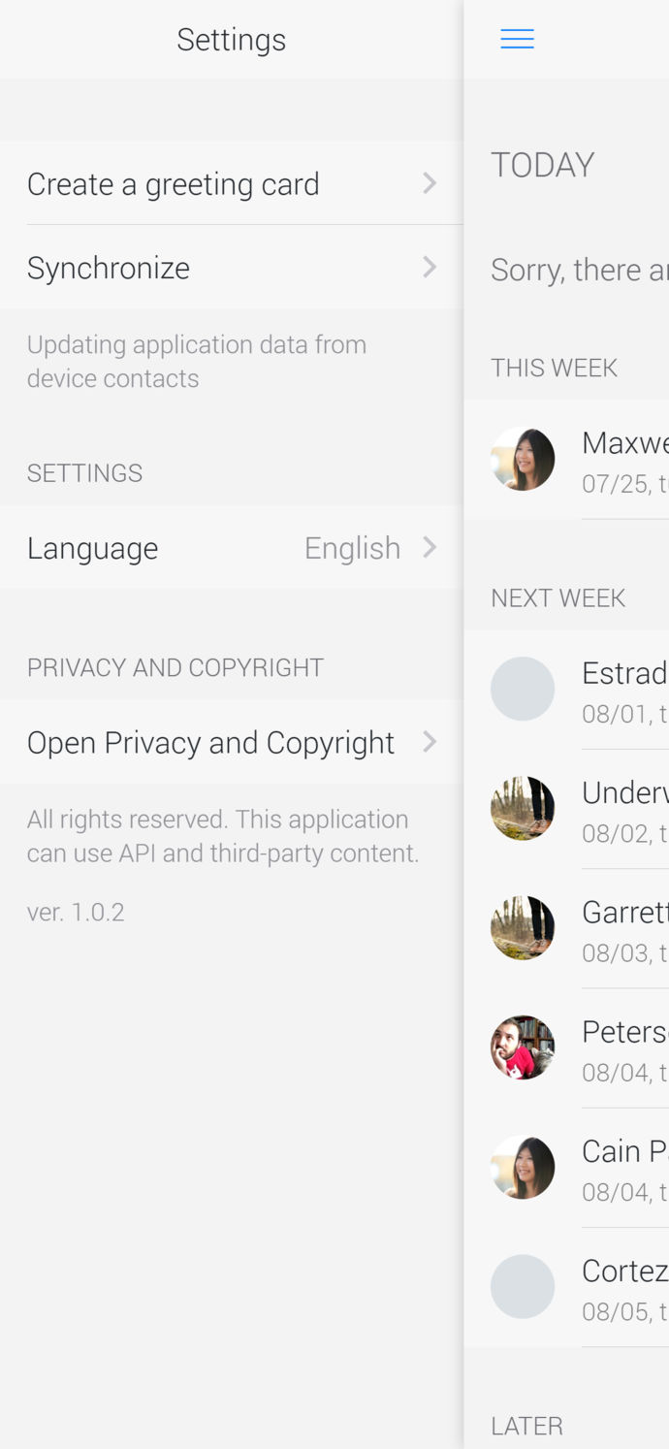The height and width of the screenshot is (1449, 669).
Task: Open the Language setting
Action: [x=232, y=547]
